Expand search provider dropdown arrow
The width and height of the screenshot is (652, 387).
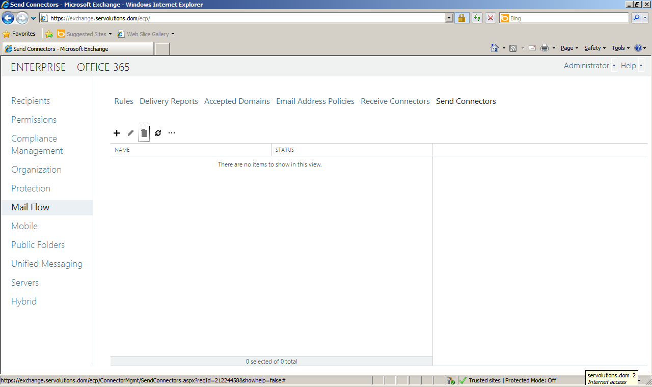(x=645, y=18)
